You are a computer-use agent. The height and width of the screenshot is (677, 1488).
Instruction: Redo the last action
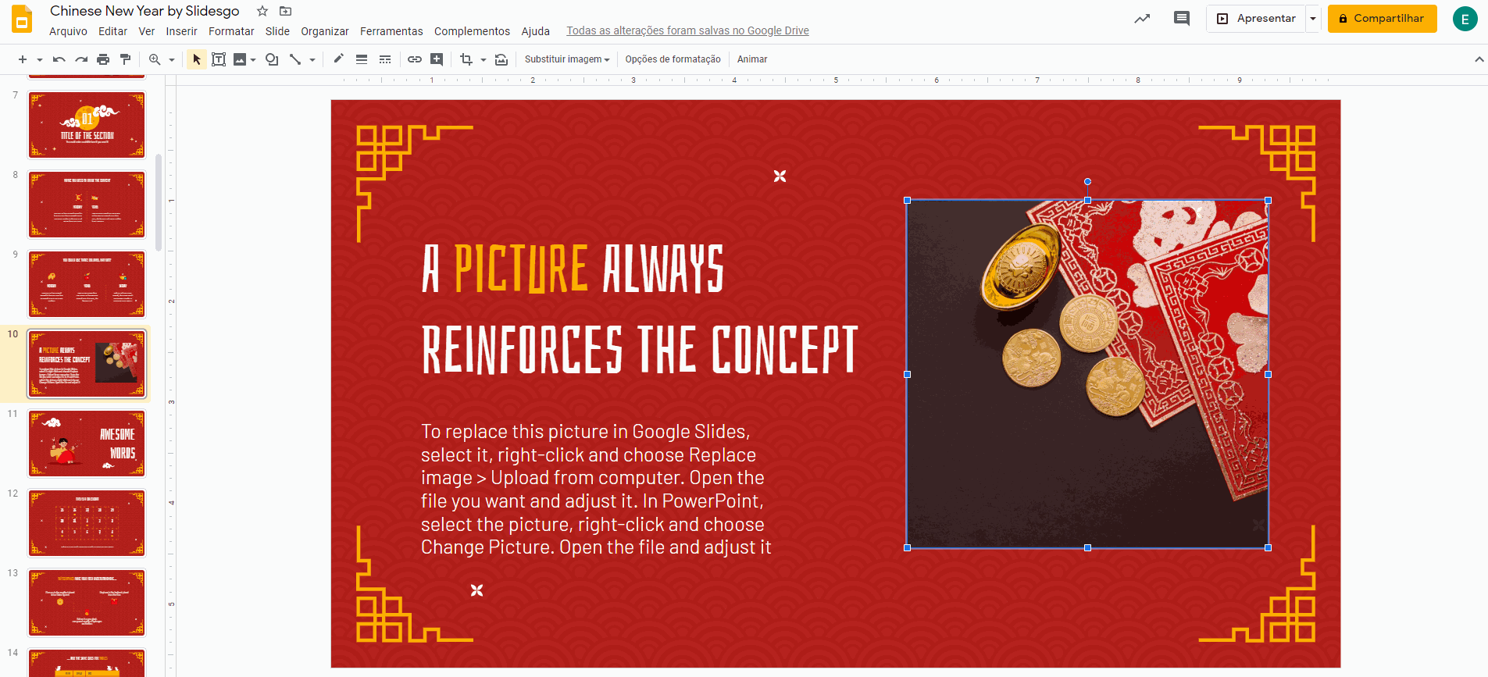click(81, 59)
